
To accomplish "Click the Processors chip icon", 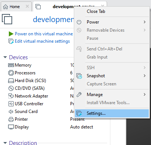I will (11, 73).
